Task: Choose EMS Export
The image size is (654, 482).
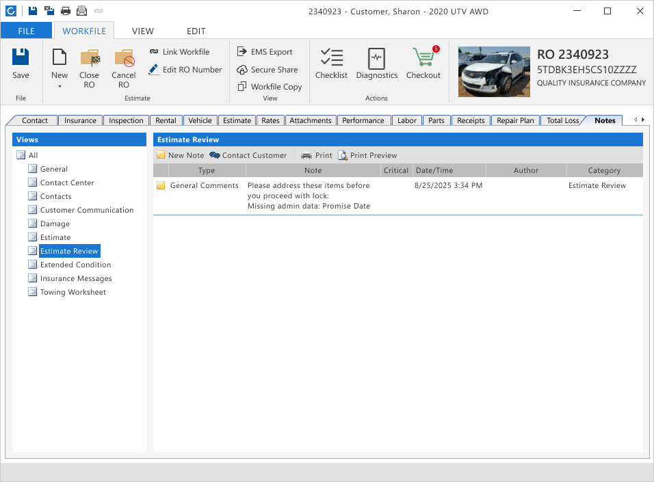Action: 265,52
